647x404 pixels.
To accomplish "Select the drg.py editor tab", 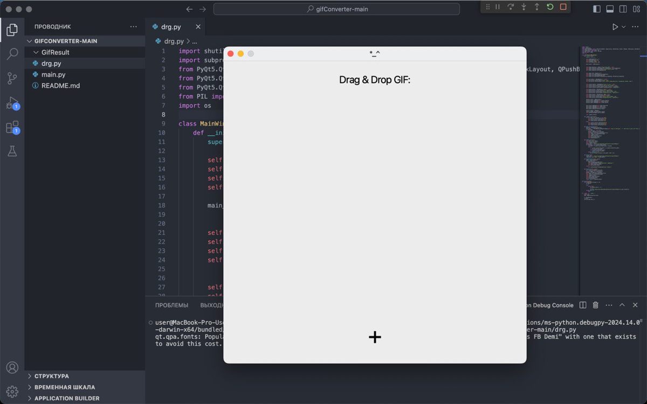I will click(x=171, y=27).
